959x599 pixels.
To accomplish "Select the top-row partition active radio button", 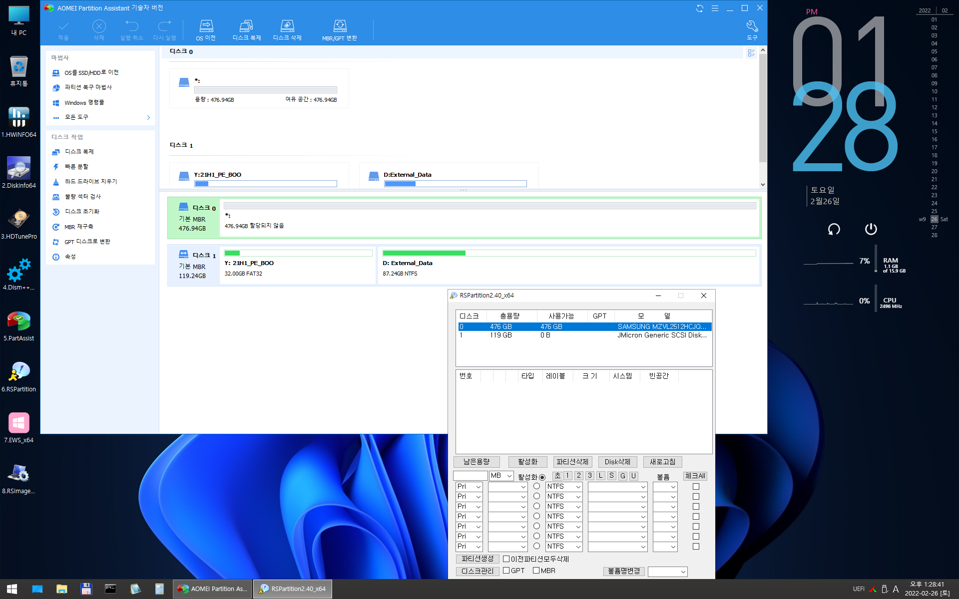I will [x=536, y=486].
